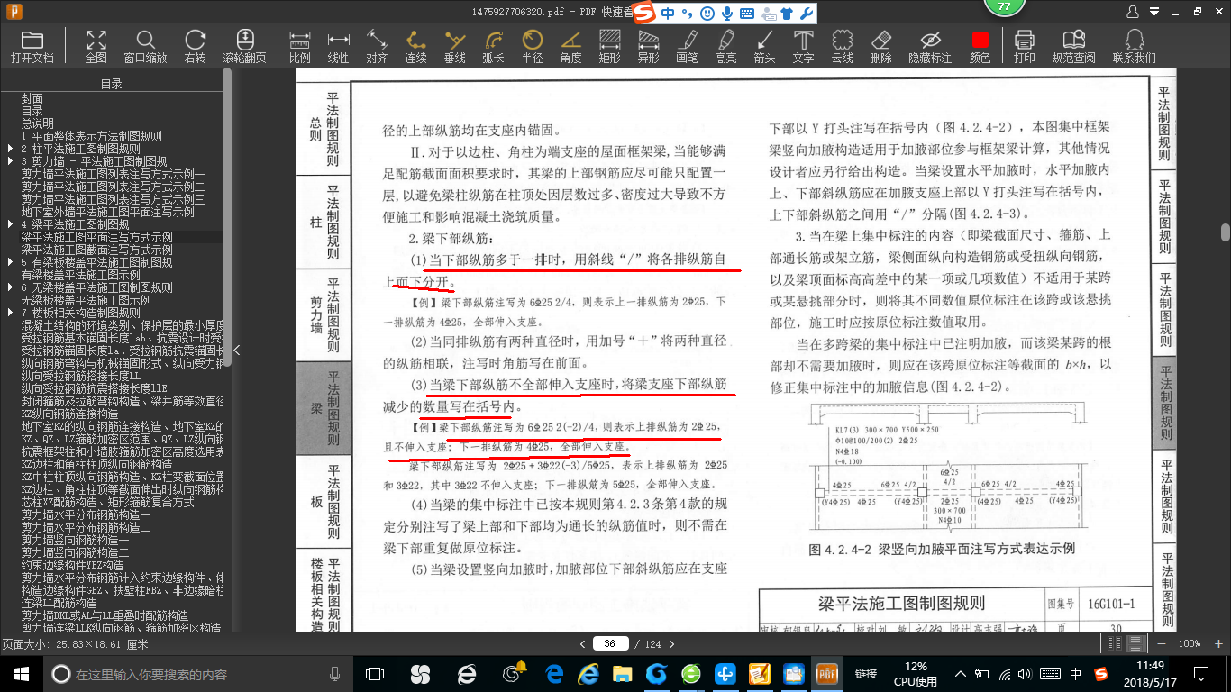Select the 矩形 rectangle area tool
Viewport: 1231px width, 692px height.
pos(609,46)
